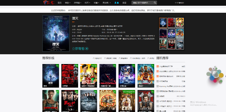Open 湮灭 poster in 推荐影视 list

[50, 76]
